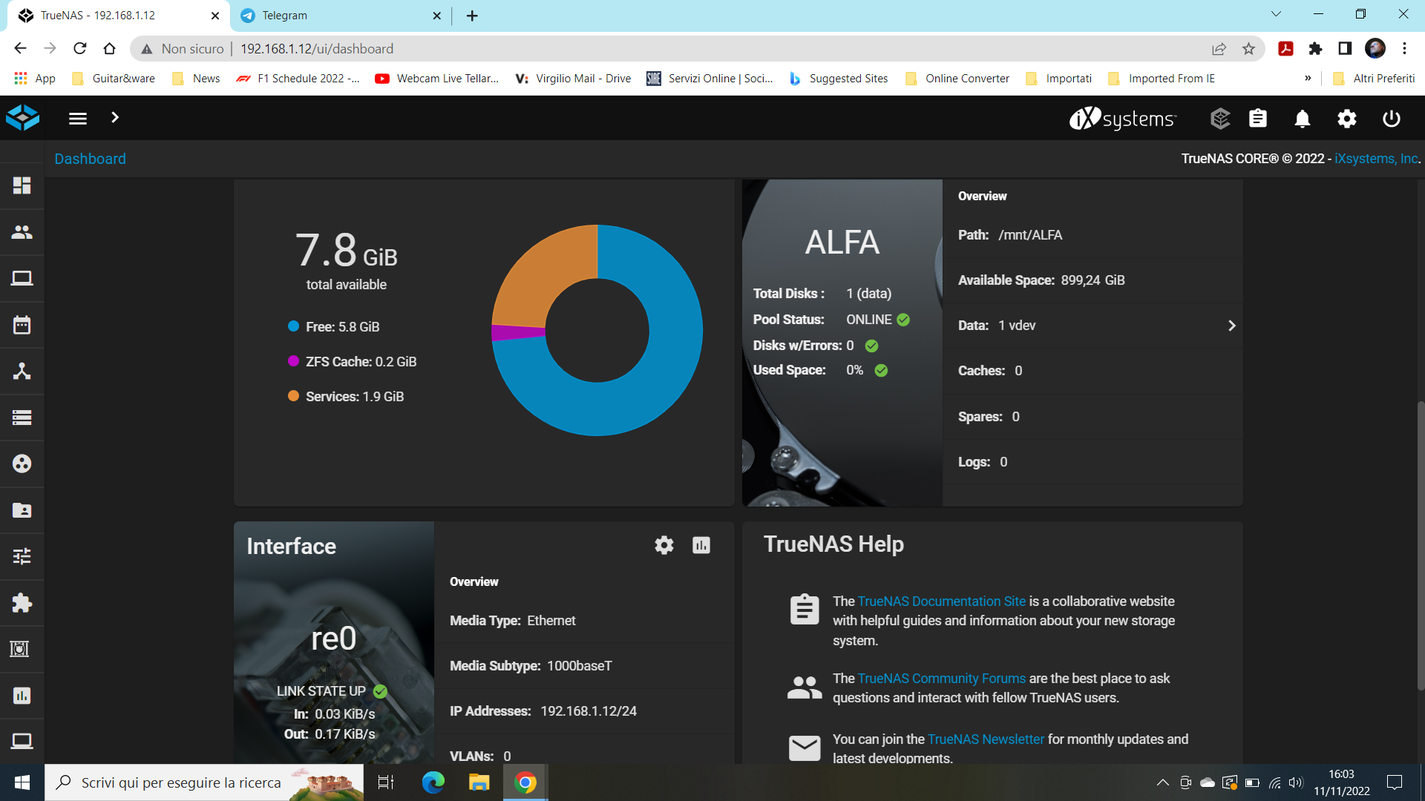Open the TrueCommand status icon
The height and width of the screenshot is (801, 1425).
[x=1220, y=119]
